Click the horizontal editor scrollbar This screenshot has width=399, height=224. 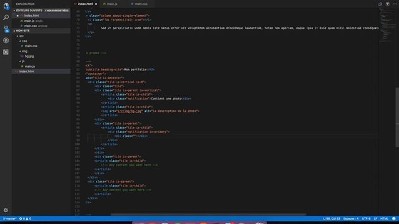click(208, 215)
